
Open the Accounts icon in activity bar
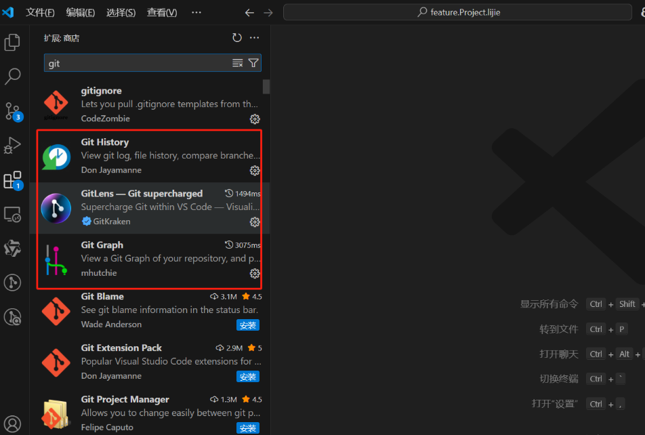click(x=12, y=423)
